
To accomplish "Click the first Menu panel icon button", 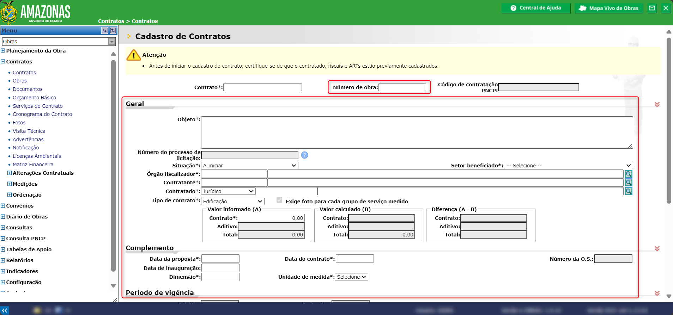I will 105,31.
